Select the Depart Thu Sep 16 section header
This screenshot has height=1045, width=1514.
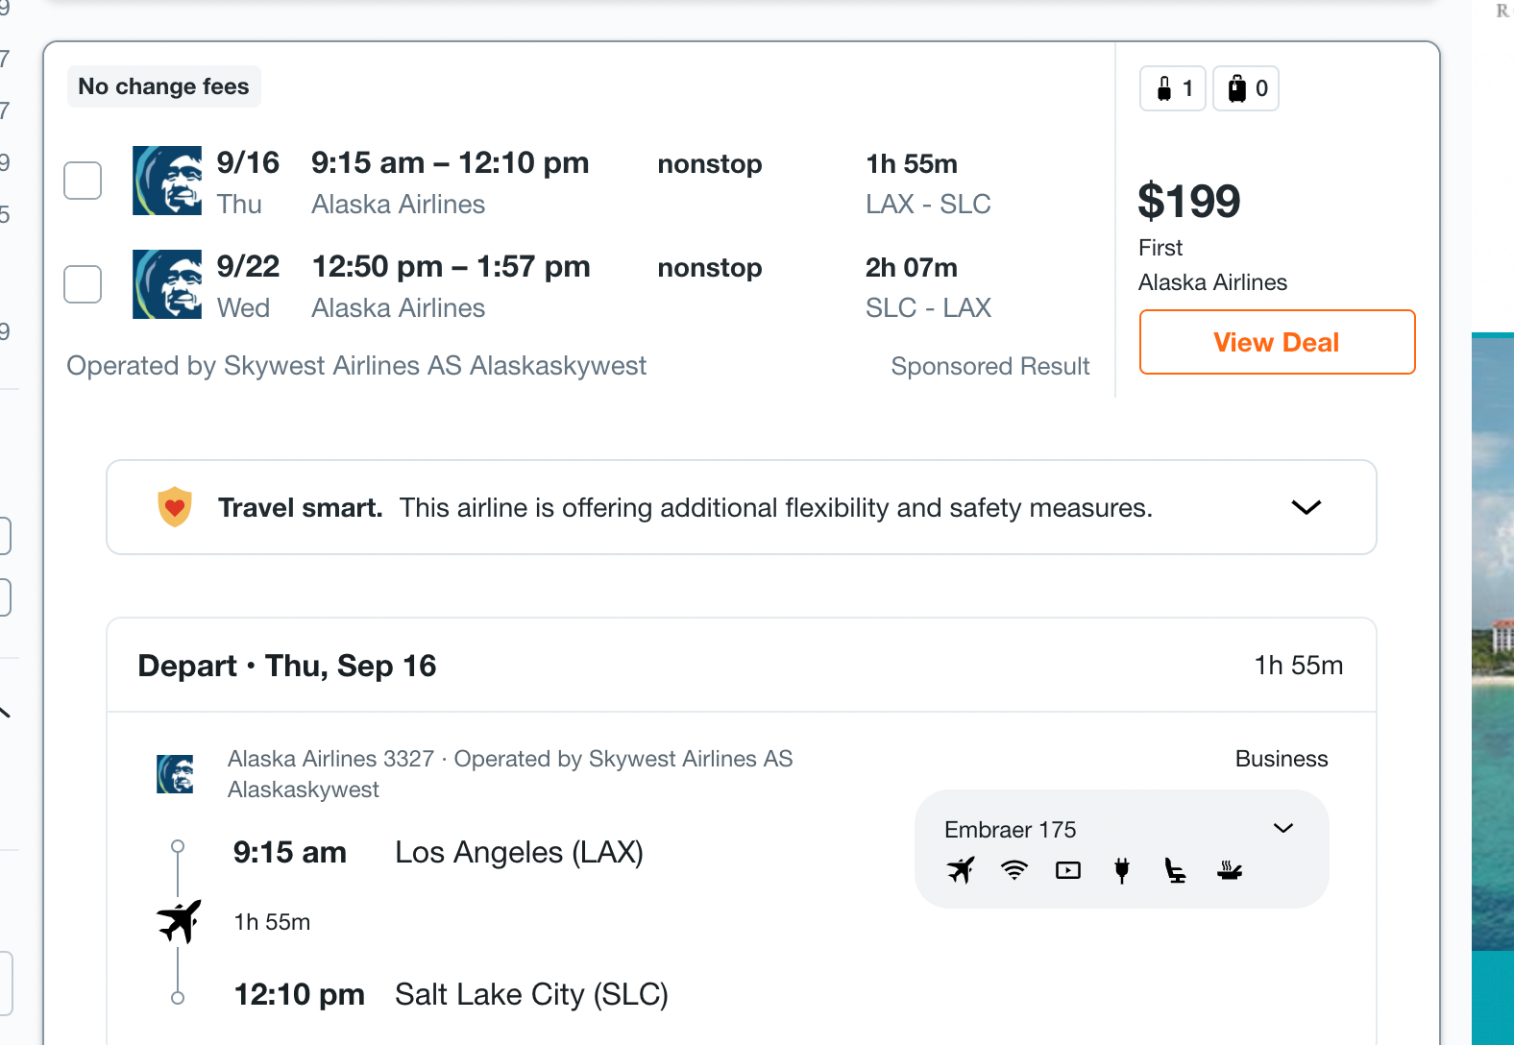point(286,665)
